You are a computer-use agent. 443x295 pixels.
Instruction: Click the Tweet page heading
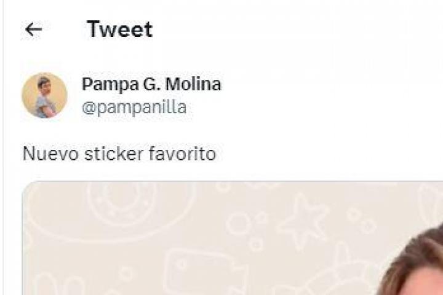click(119, 29)
